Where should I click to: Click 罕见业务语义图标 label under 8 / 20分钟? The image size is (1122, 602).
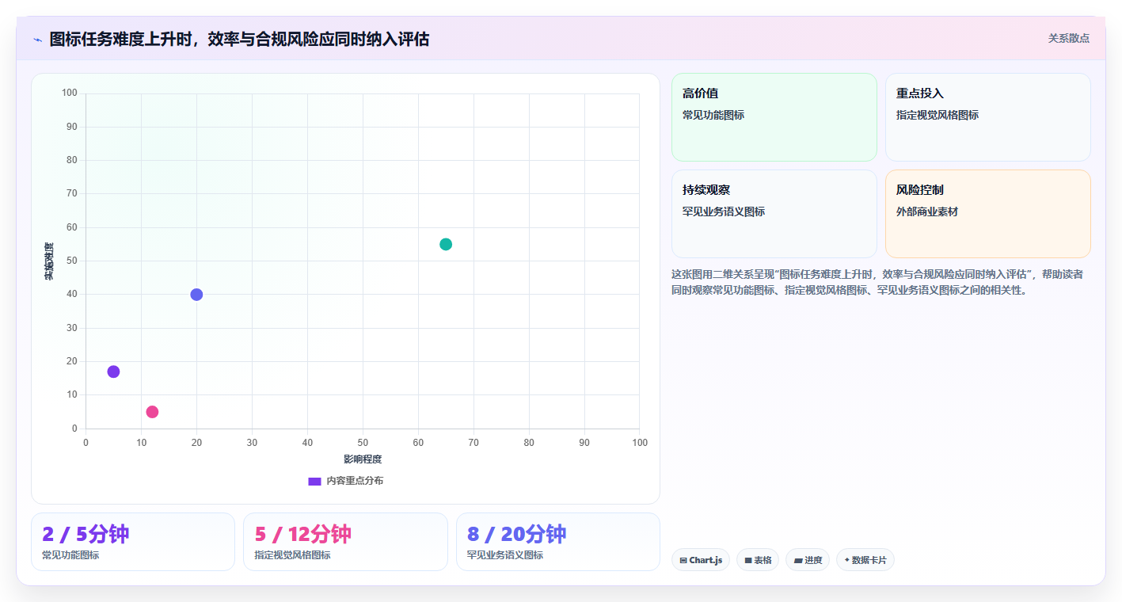point(505,555)
